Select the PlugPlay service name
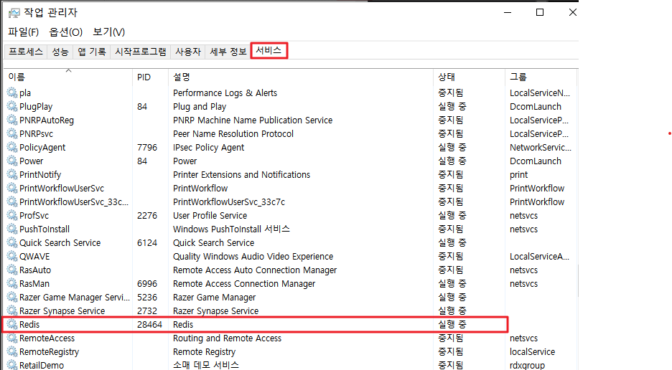Image resolution: width=672 pixels, height=370 pixels. (x=36, y=107)
